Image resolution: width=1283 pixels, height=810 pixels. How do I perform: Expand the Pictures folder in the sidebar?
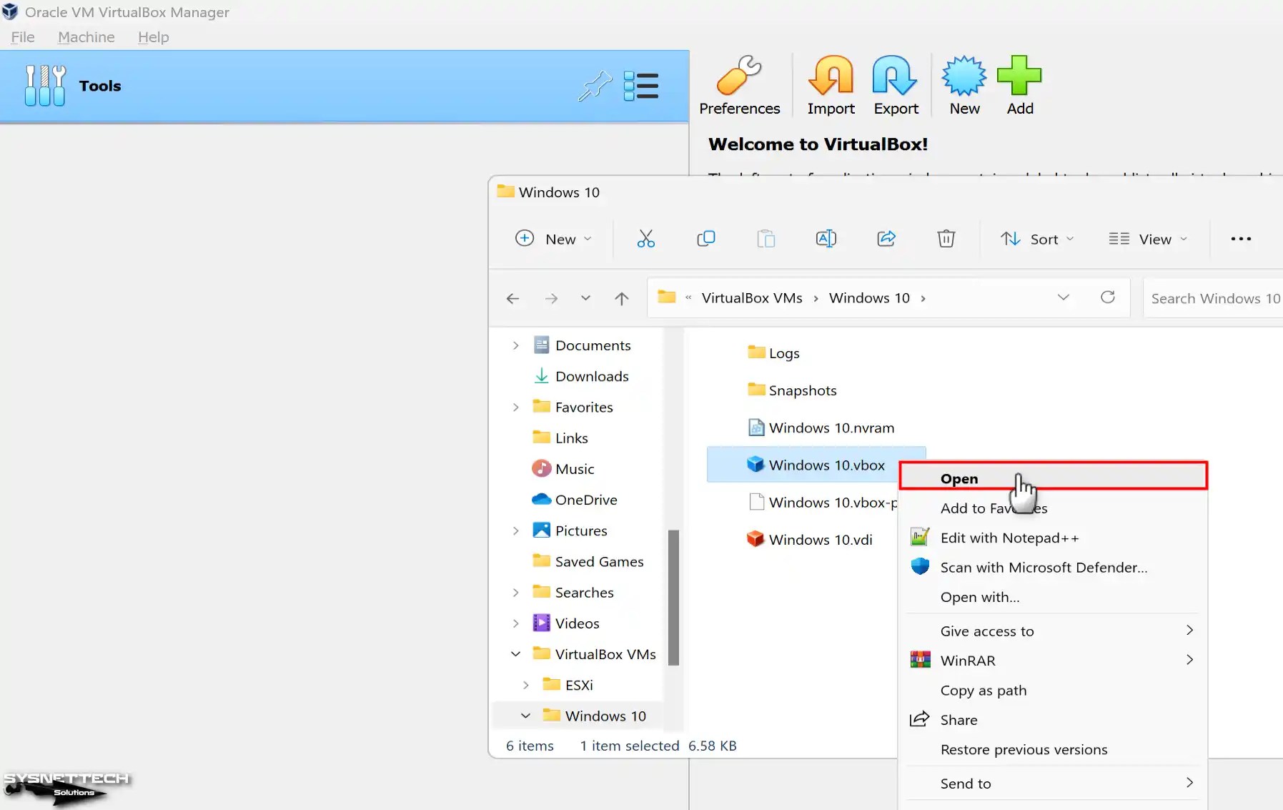pyautogui.click(x=516, y=530)
